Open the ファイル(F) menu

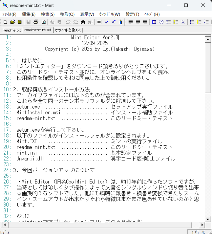pyautogui.click(x=9, y=14)
